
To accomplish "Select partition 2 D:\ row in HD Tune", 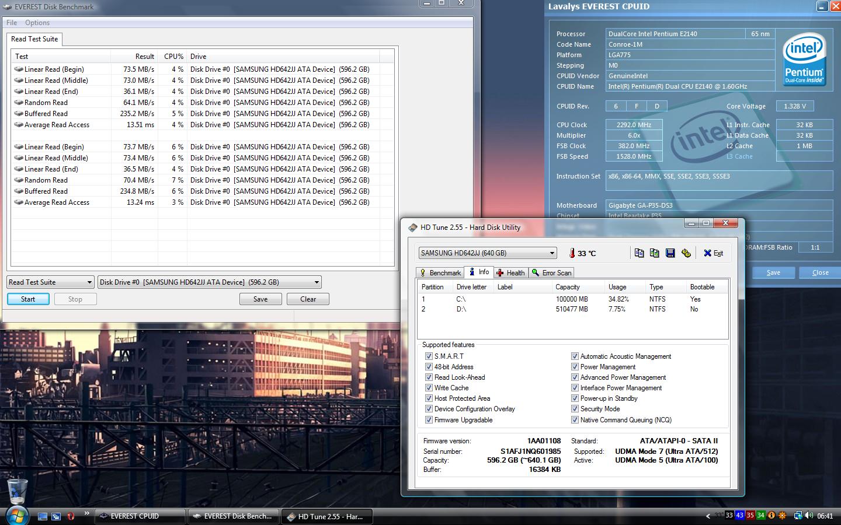I will pos(572,309).
